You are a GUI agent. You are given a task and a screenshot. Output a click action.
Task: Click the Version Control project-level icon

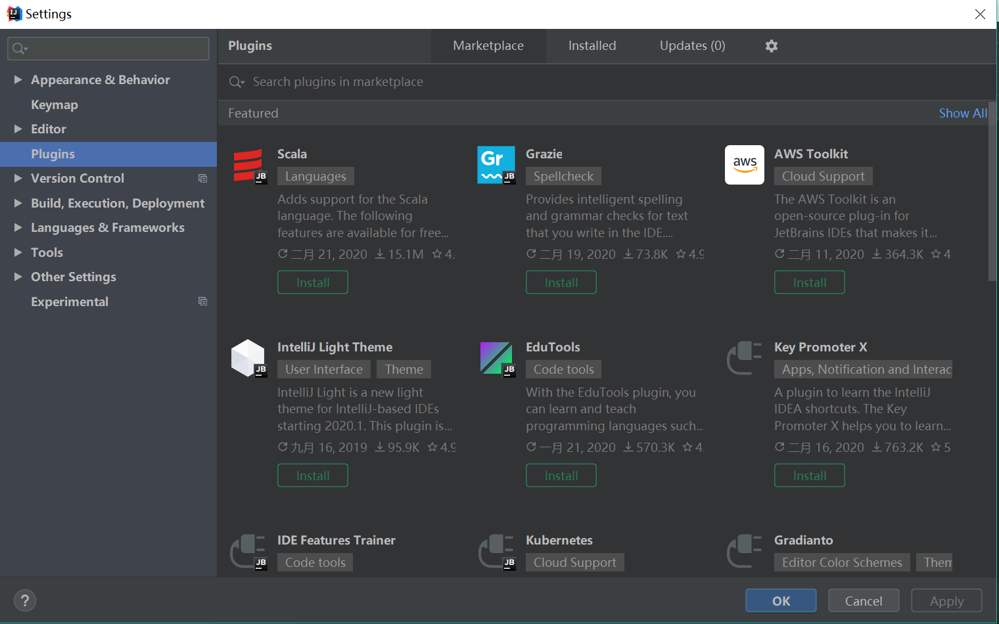point(202,179)
